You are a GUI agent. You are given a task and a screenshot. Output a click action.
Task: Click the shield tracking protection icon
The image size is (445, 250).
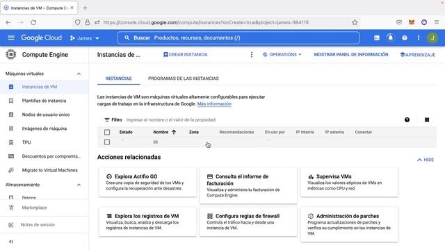(x=77, y=22)
